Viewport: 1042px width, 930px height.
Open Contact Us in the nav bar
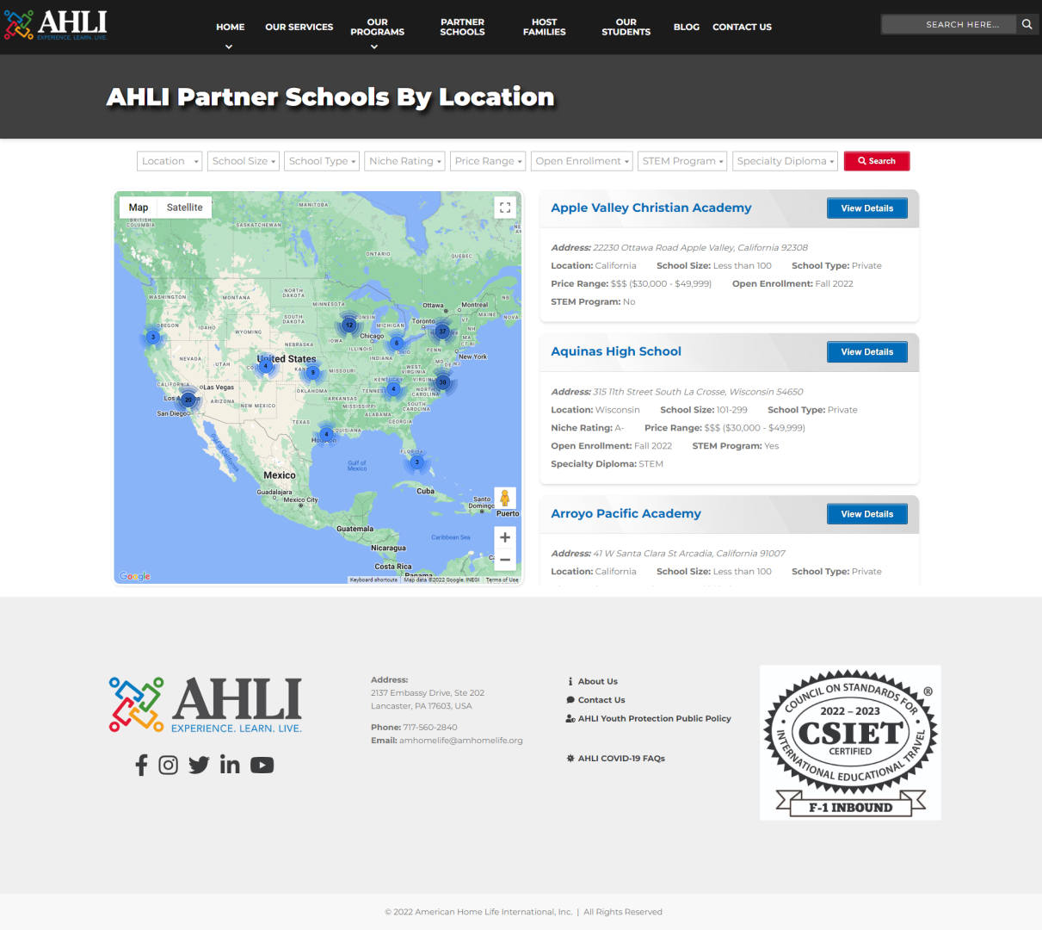(742, 27)
